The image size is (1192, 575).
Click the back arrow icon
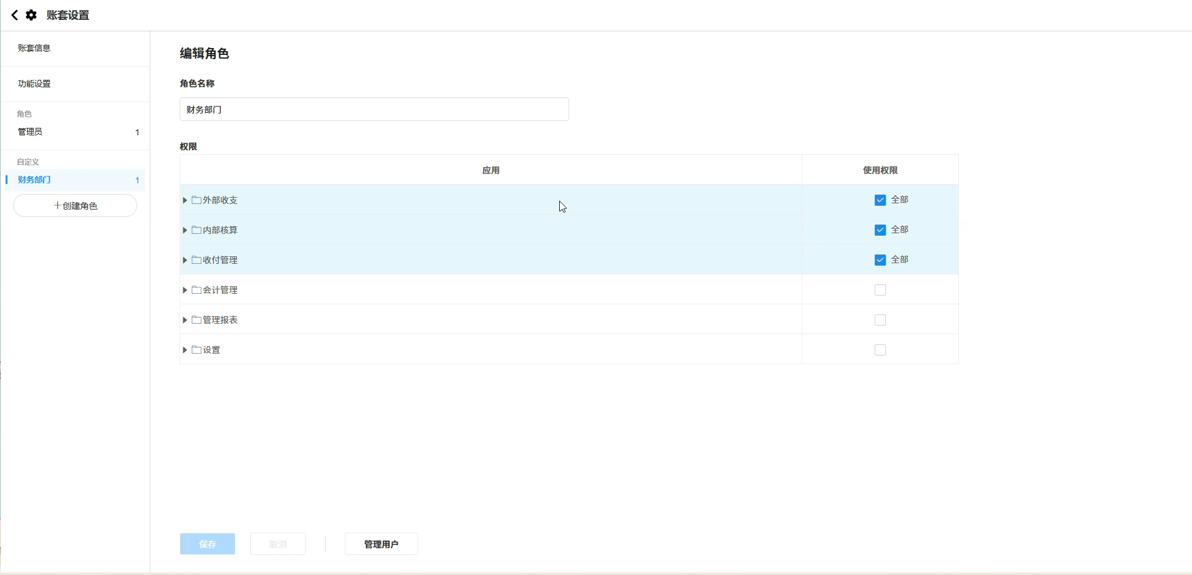[14, 15]
